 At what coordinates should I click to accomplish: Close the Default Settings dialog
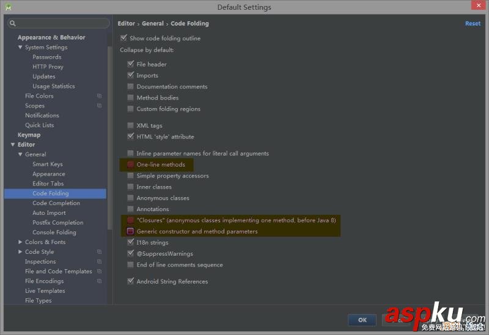[479, 5]
